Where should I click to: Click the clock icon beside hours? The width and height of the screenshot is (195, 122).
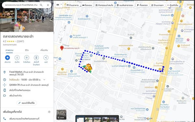5,80
